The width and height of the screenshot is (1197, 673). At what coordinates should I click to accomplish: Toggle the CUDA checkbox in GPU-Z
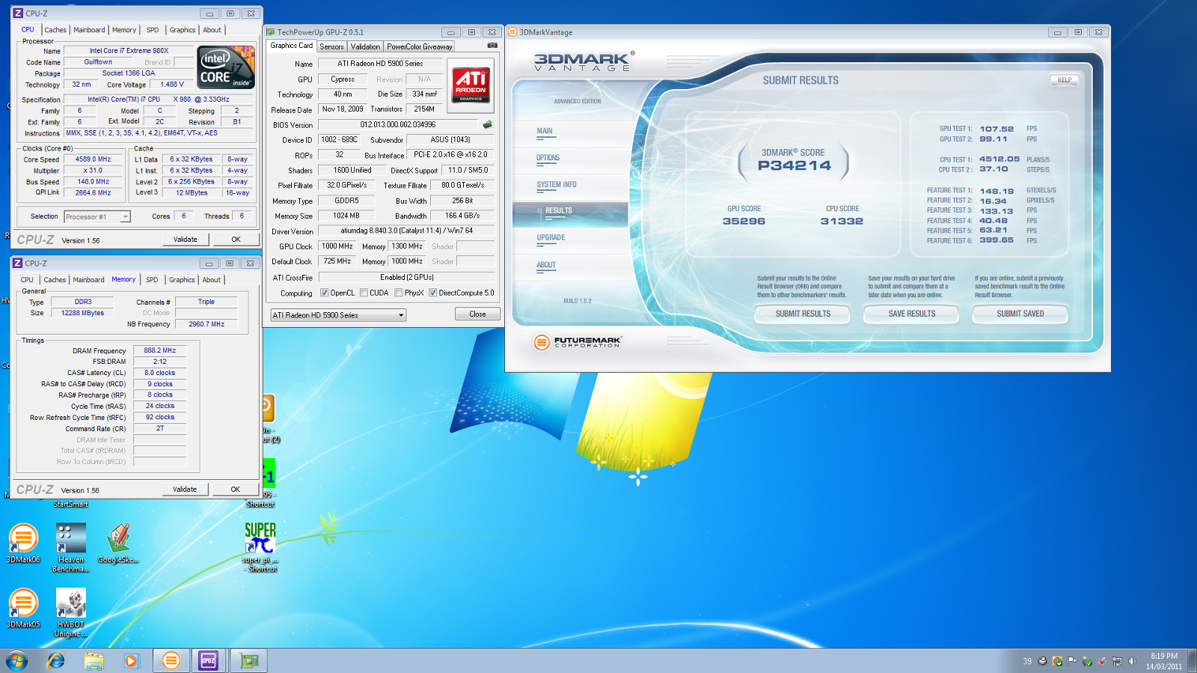364,293
